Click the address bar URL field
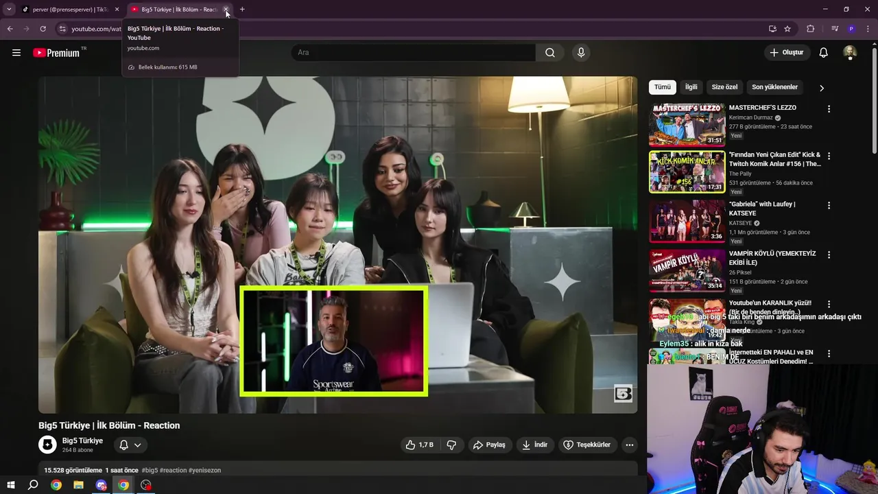Viewport: 878px width, 494px height. (96, 29)
